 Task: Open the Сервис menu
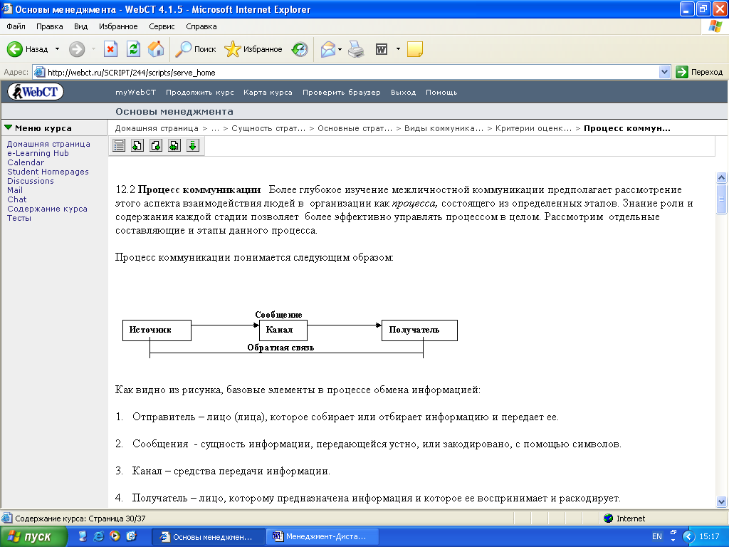tap(162, 26)
